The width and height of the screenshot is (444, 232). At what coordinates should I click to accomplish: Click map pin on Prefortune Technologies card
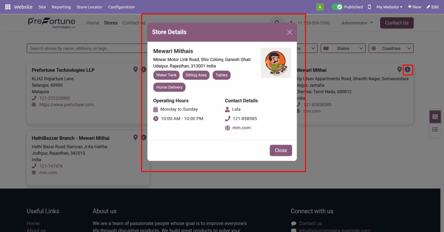coord(135,69)
